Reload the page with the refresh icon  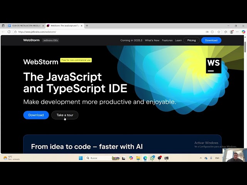point(9,32)
